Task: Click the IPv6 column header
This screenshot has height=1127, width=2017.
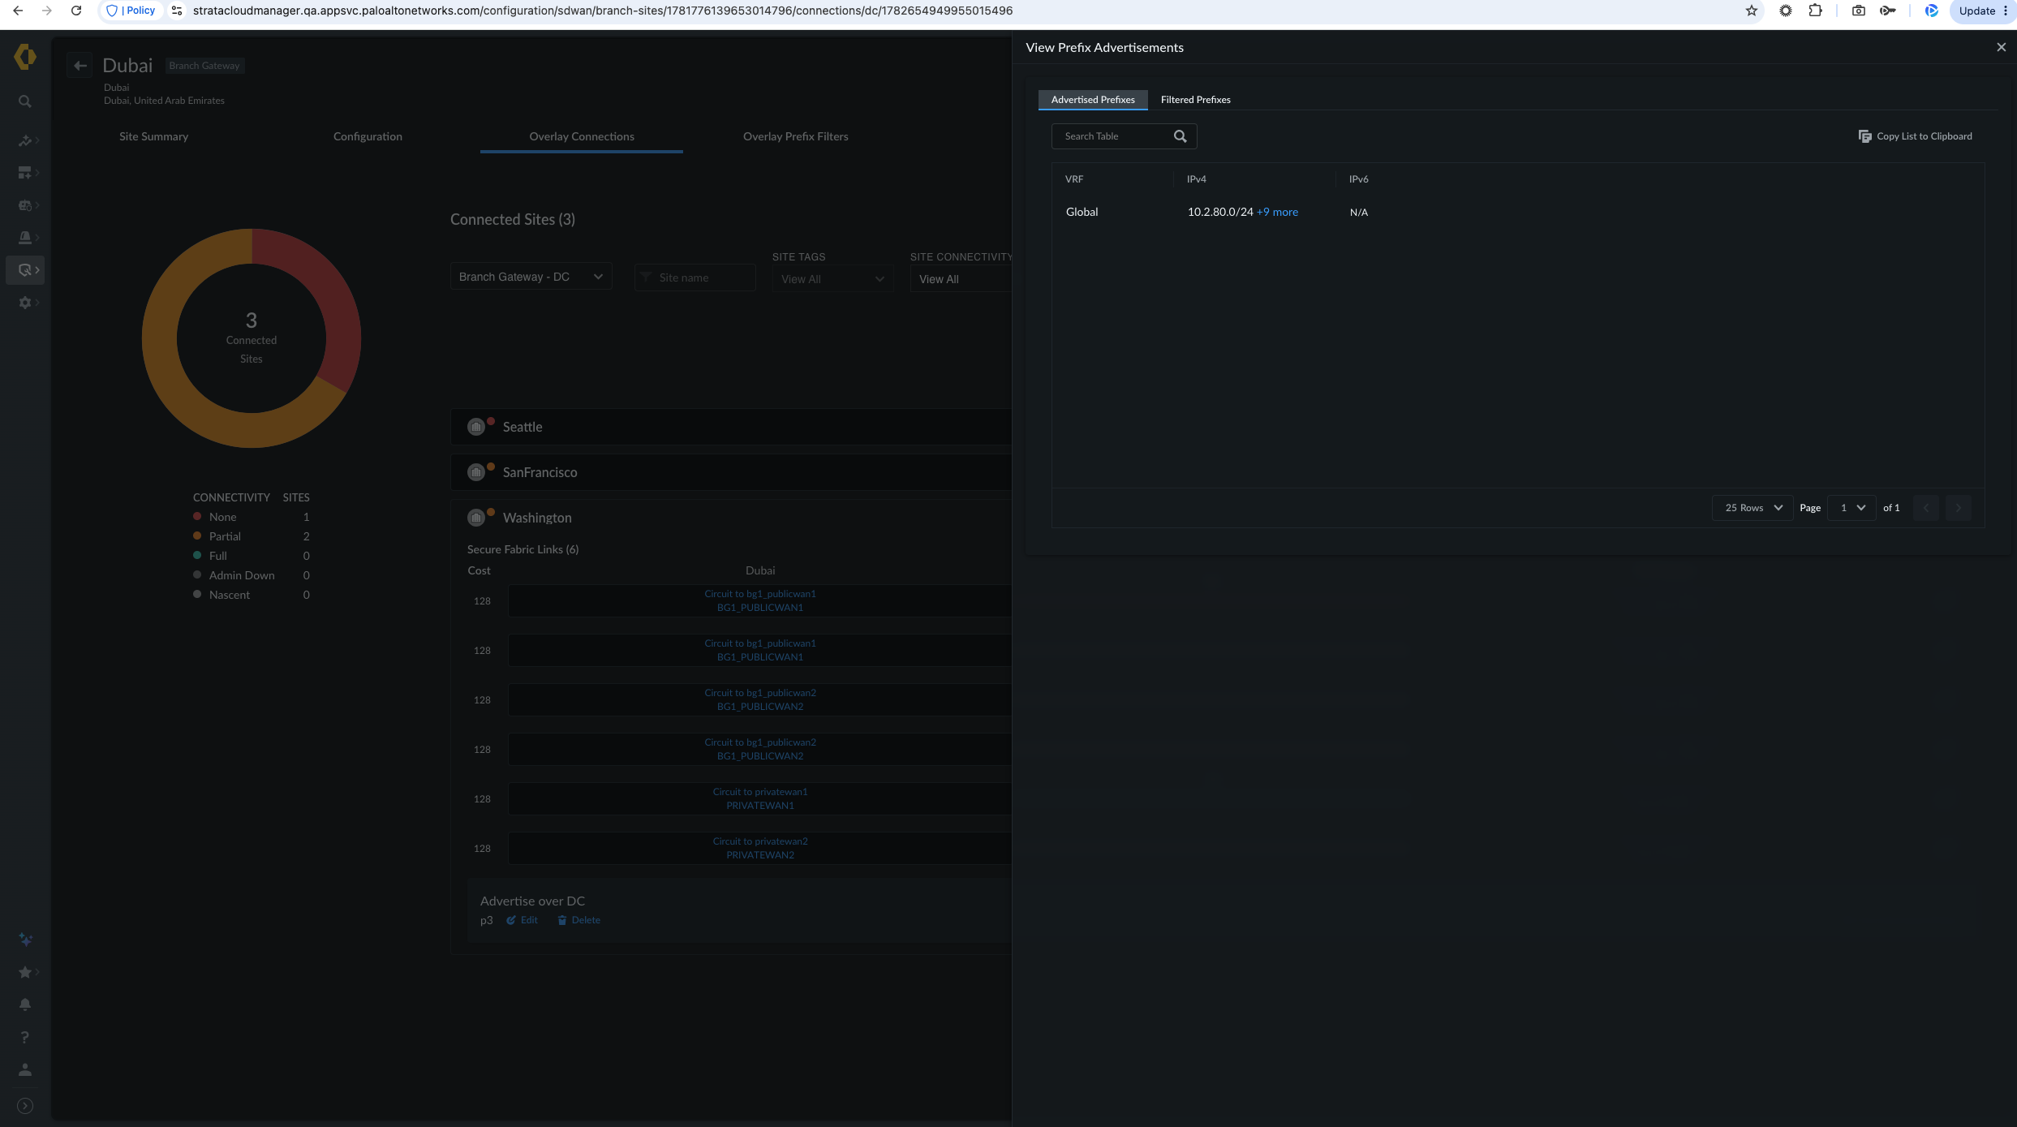Action: coord(1358,179)
